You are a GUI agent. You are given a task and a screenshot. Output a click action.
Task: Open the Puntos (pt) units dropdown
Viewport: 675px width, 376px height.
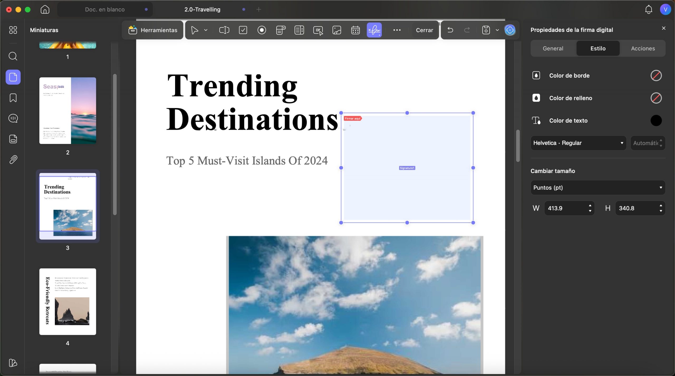pyautogui.click(x=598, y=187)
